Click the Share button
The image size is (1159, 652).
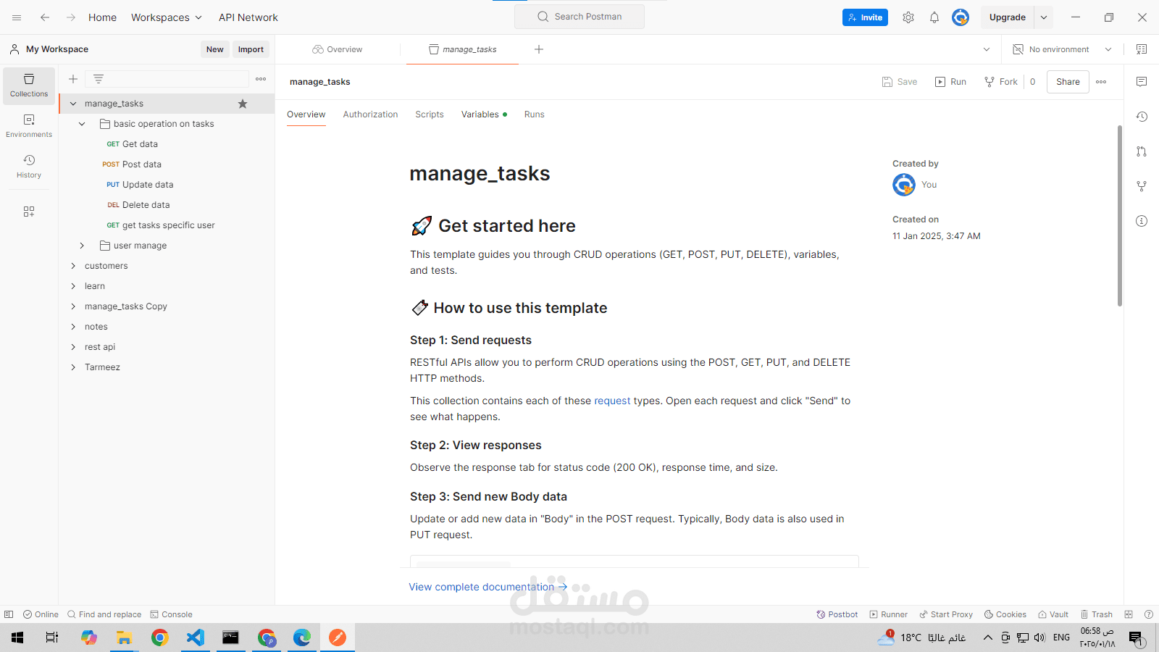pos(1068,82)
